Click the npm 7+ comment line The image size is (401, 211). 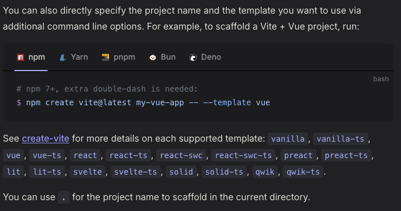107,89
